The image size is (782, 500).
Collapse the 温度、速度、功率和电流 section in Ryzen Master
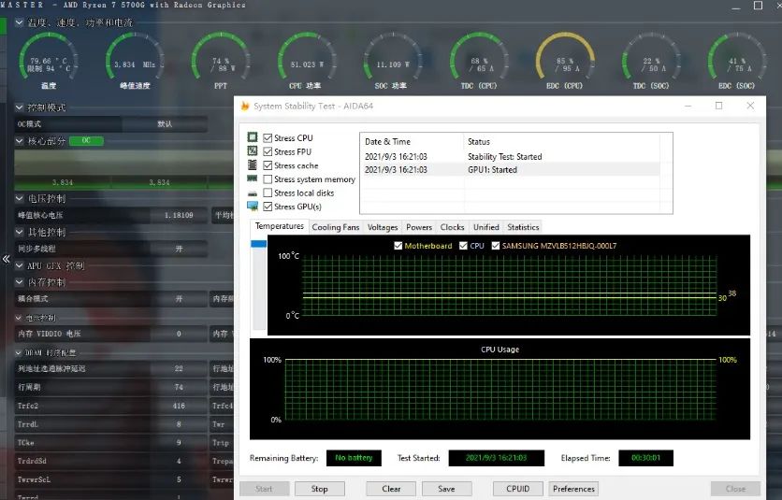tap(20, 22)
